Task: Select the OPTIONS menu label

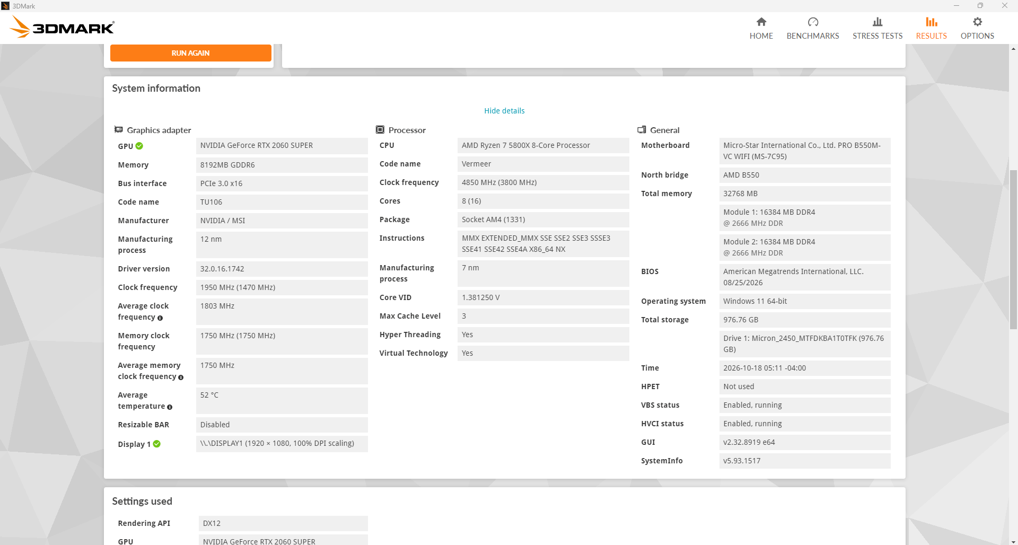Action: point(977,36)
